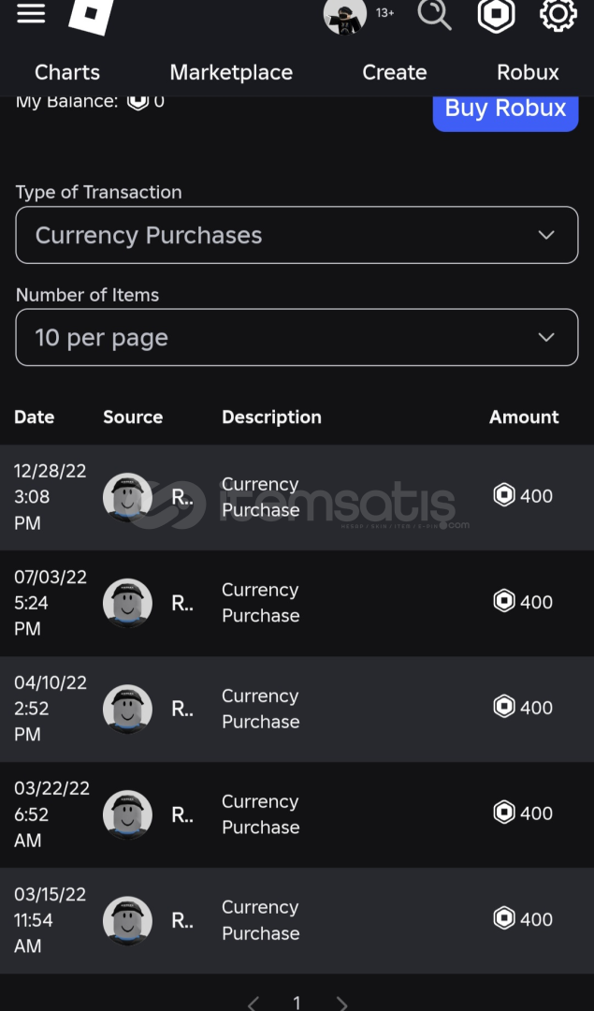Open the Create tab

coord(394,72)
